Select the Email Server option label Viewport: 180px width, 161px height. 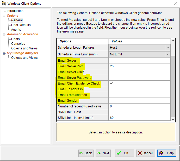[67, 61]
